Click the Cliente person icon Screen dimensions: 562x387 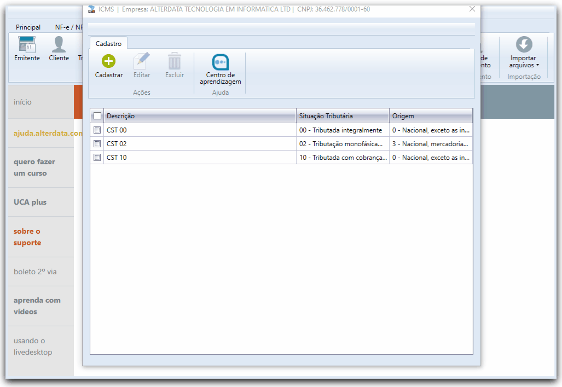click(59, 44)
